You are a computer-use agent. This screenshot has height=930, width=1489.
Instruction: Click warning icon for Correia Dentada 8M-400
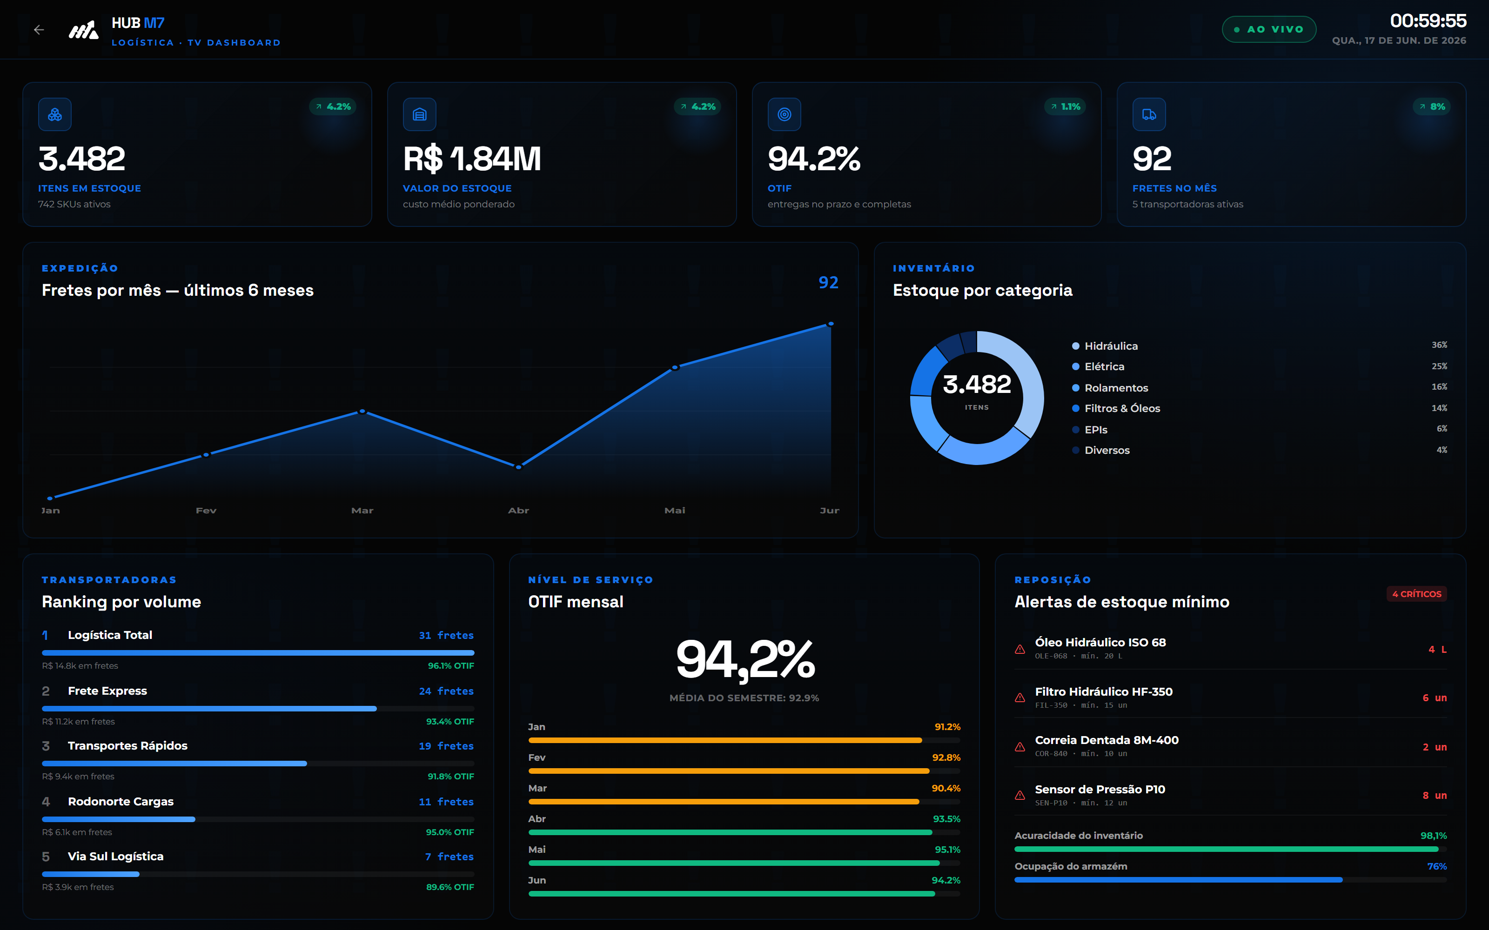click(x=1020, y=747)
